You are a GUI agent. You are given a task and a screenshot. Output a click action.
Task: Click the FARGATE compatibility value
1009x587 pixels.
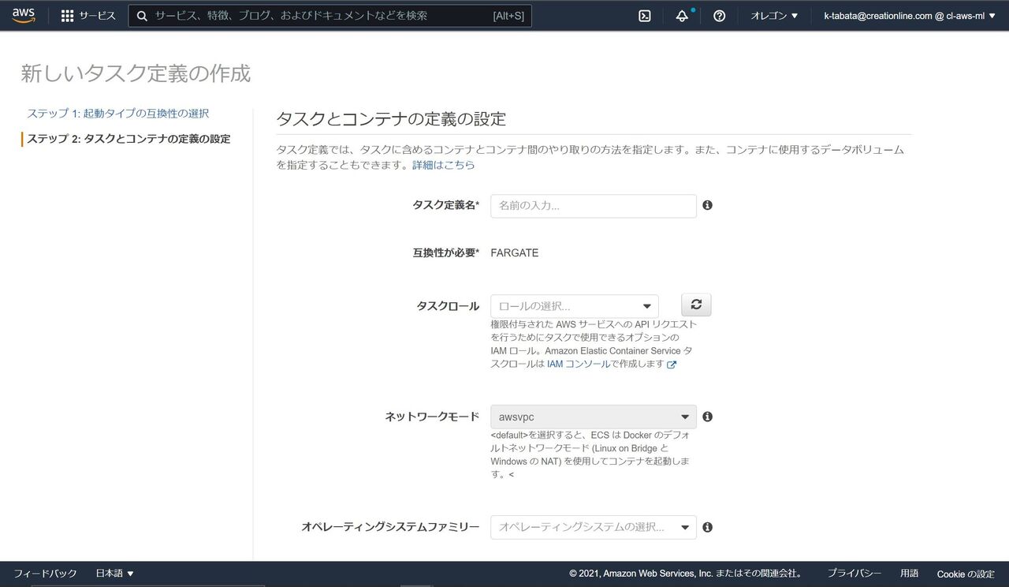tap(515, 253)
